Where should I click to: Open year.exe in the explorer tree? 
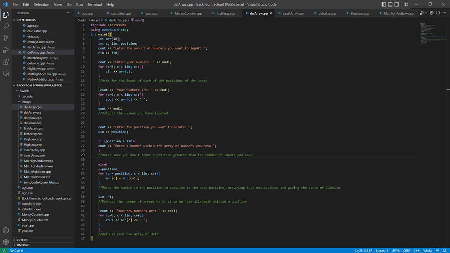pyautogui.click(x=28, y=230)
